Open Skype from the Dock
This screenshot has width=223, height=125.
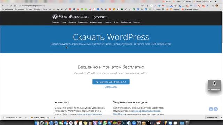(110, 123)
